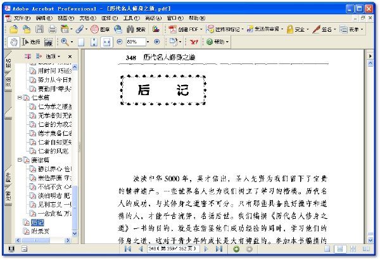This screenshot has width=380, height=260.
Task: Go to the previous page
Action: (x=141, y=249)
